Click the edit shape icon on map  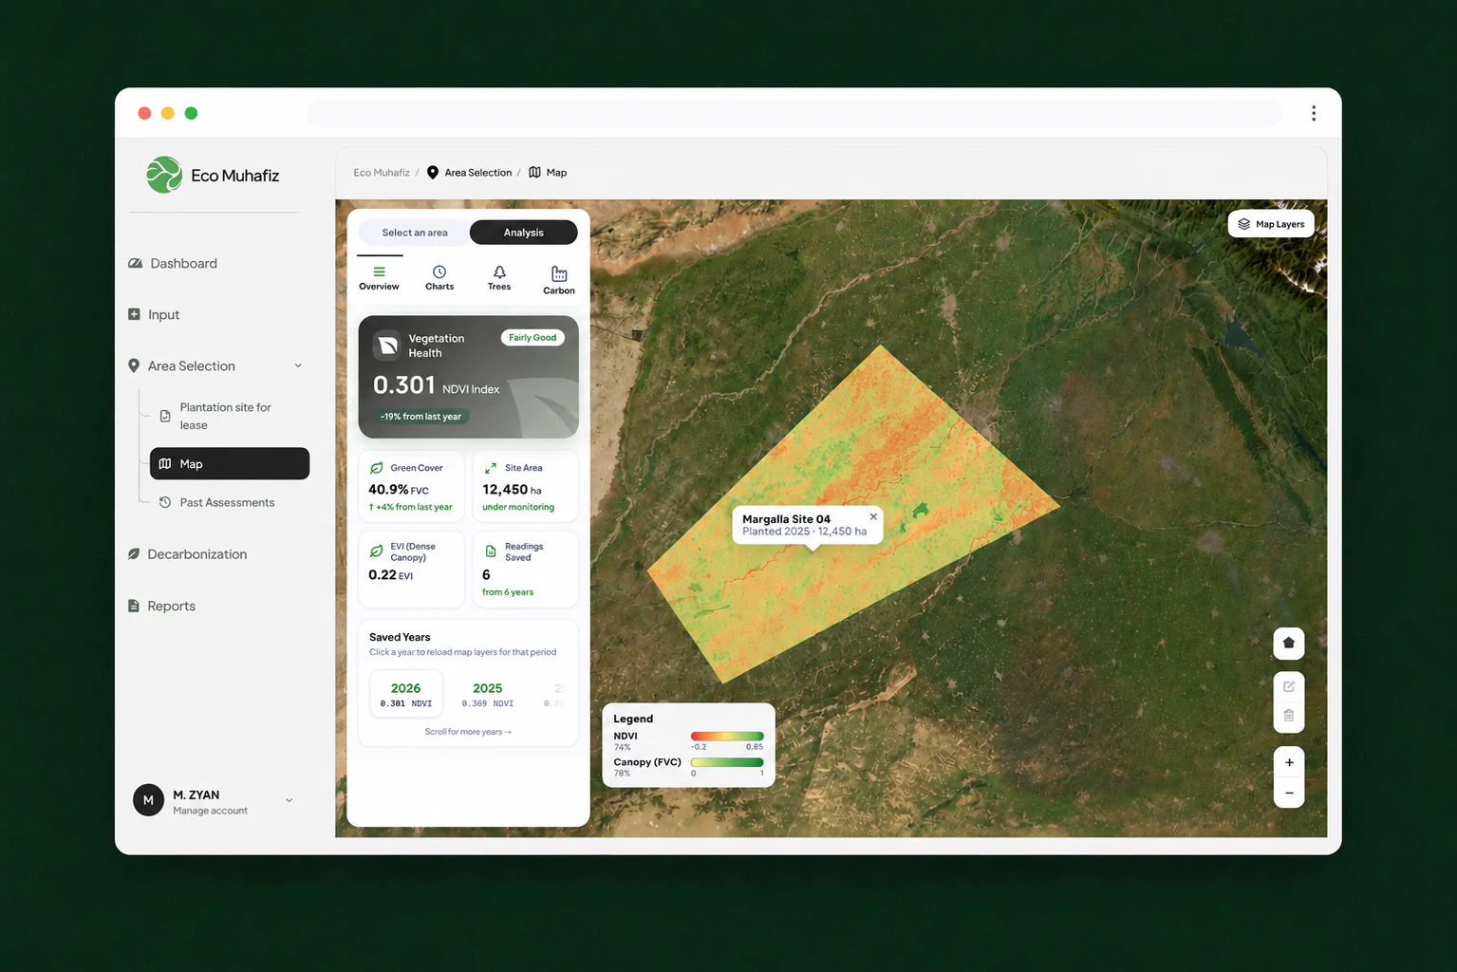1288,686
